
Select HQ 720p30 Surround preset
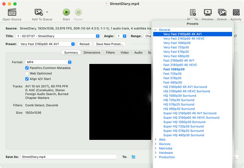coord(192,100)
